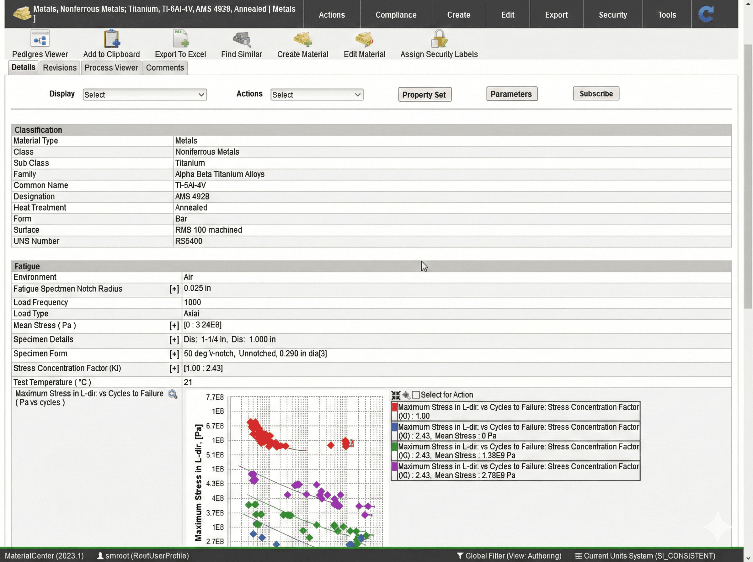Open Assign Security Labels tool

(439, 39)
